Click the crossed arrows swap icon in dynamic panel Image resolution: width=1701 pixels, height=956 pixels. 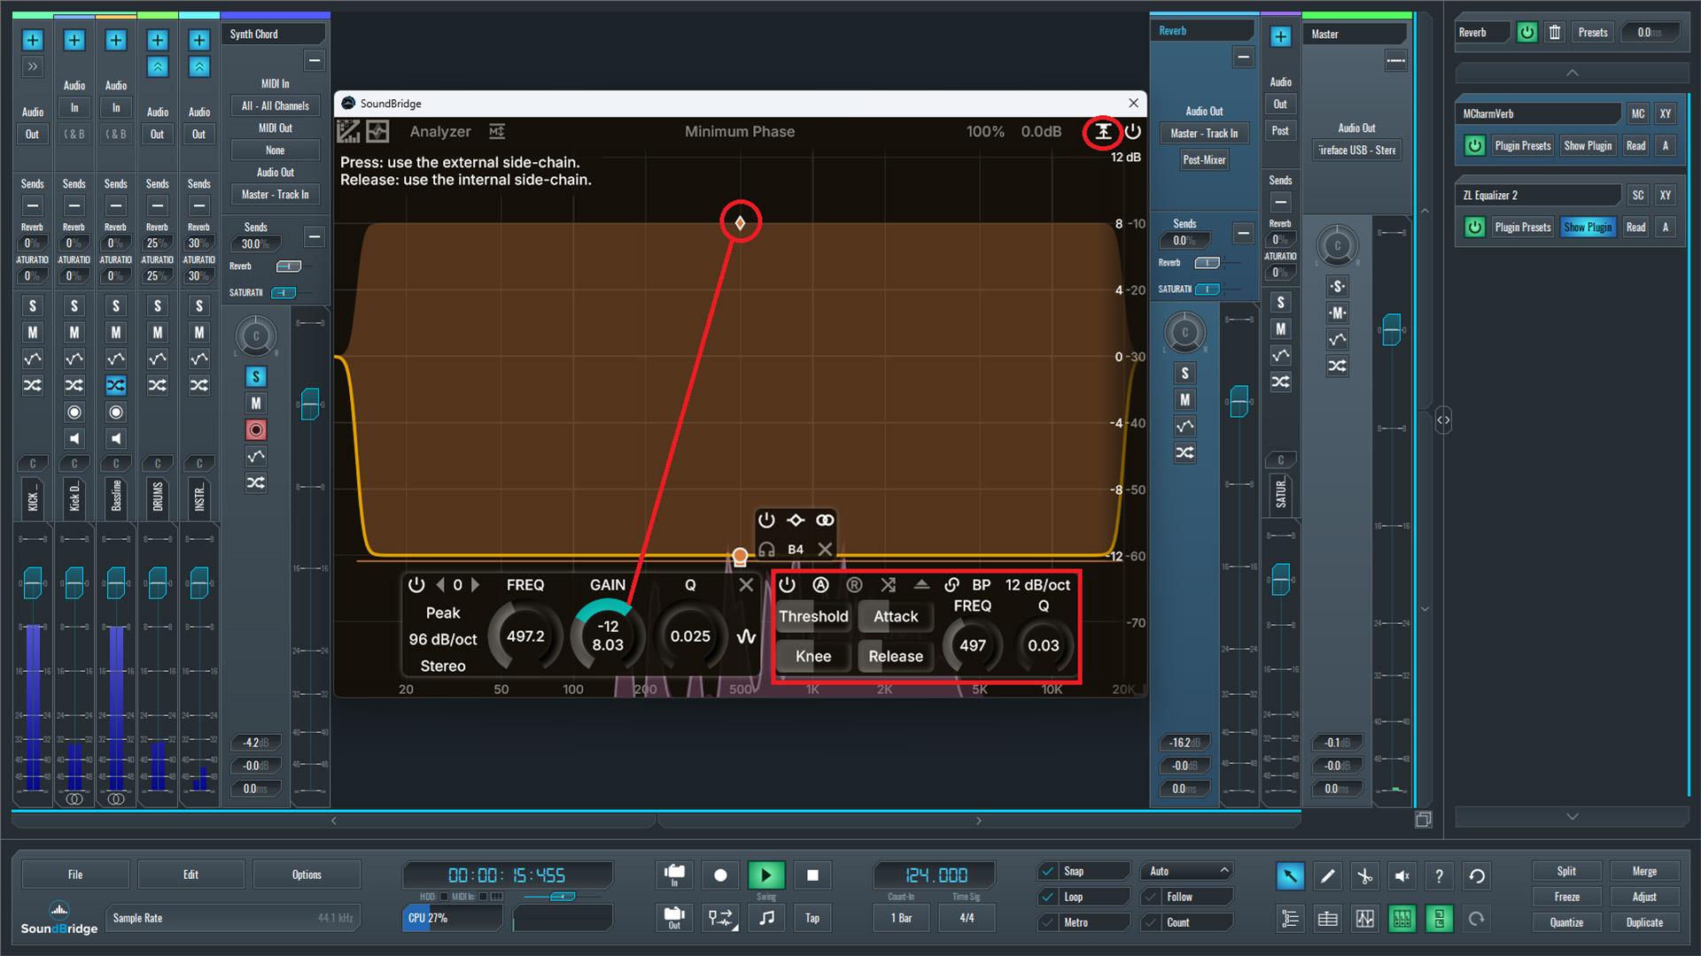click(x=888, y=585)
